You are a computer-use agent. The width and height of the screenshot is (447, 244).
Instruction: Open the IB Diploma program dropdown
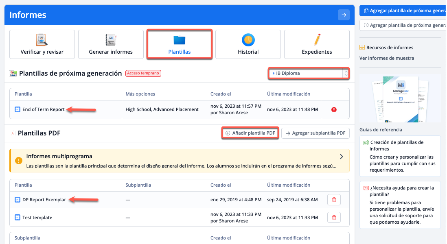coord(309,74)
